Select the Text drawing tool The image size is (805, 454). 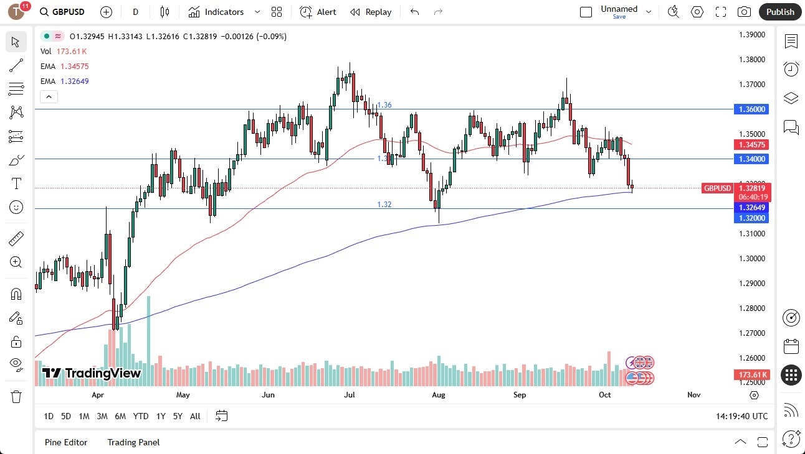point(16,183)
